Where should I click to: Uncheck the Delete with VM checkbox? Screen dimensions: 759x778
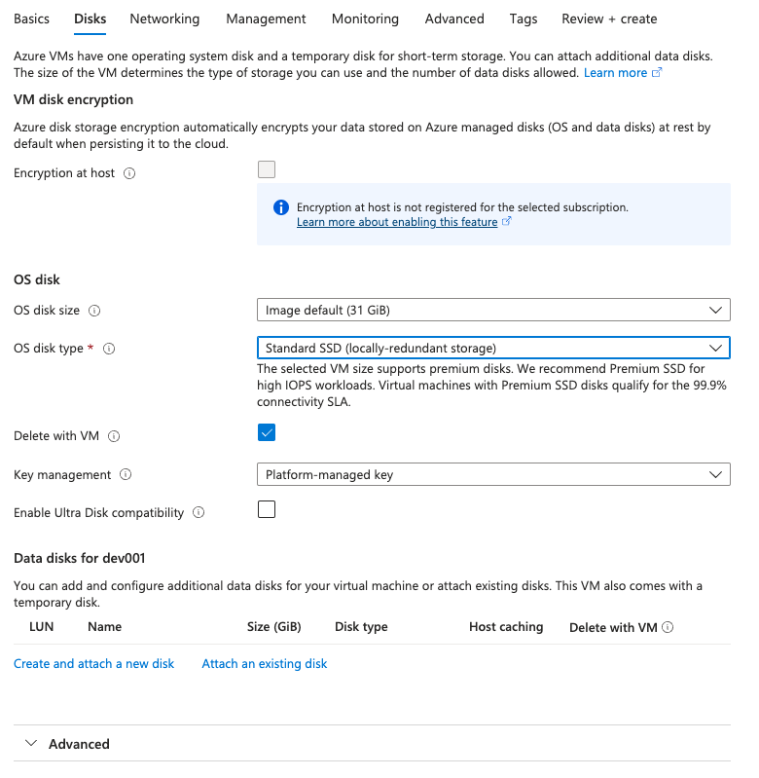pyautogui.click(x=267, y=432)
